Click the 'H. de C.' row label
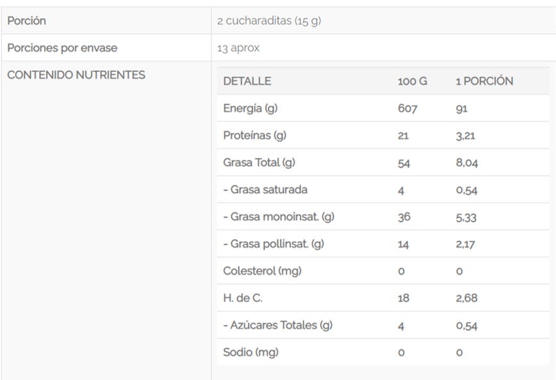 click(243, 298)
